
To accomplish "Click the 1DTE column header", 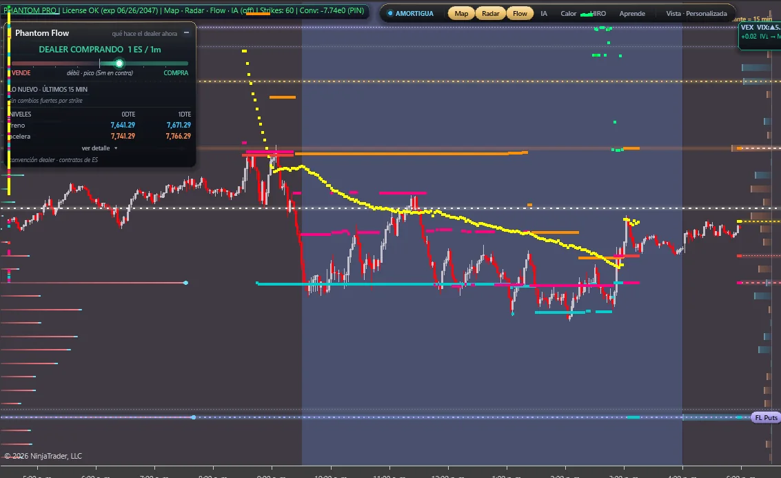I will pos(184,114).
